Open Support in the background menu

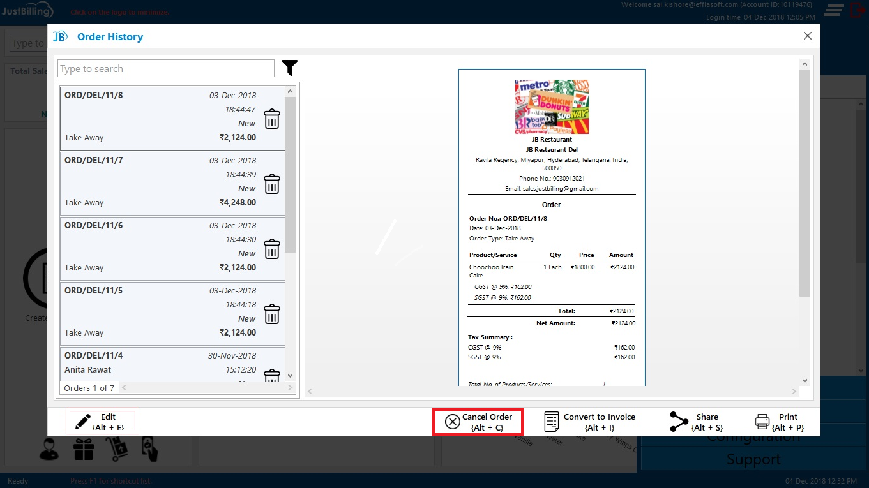click(x=753, y=459)
